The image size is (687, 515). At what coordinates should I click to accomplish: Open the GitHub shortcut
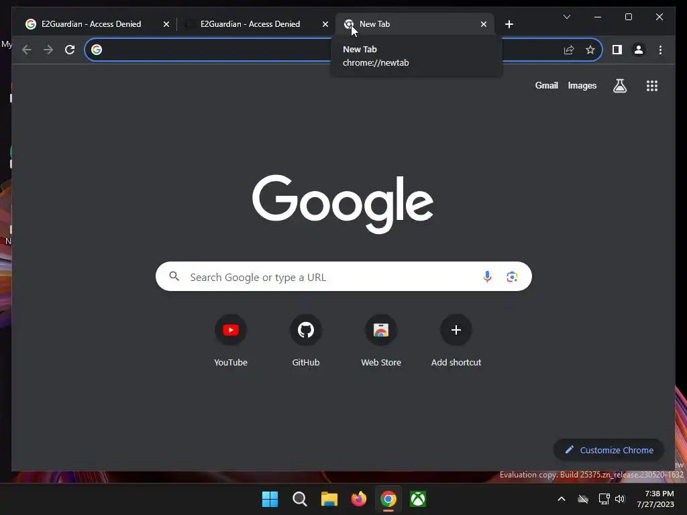click(306, 341)
